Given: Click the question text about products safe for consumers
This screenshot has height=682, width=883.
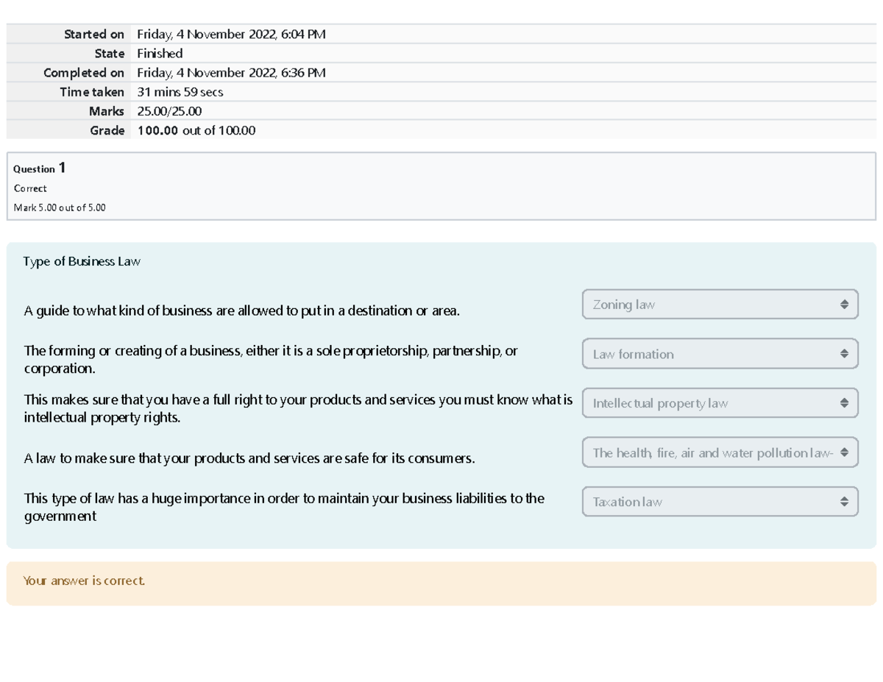Looking at the screenshot, I should click(x=249, y=458).
